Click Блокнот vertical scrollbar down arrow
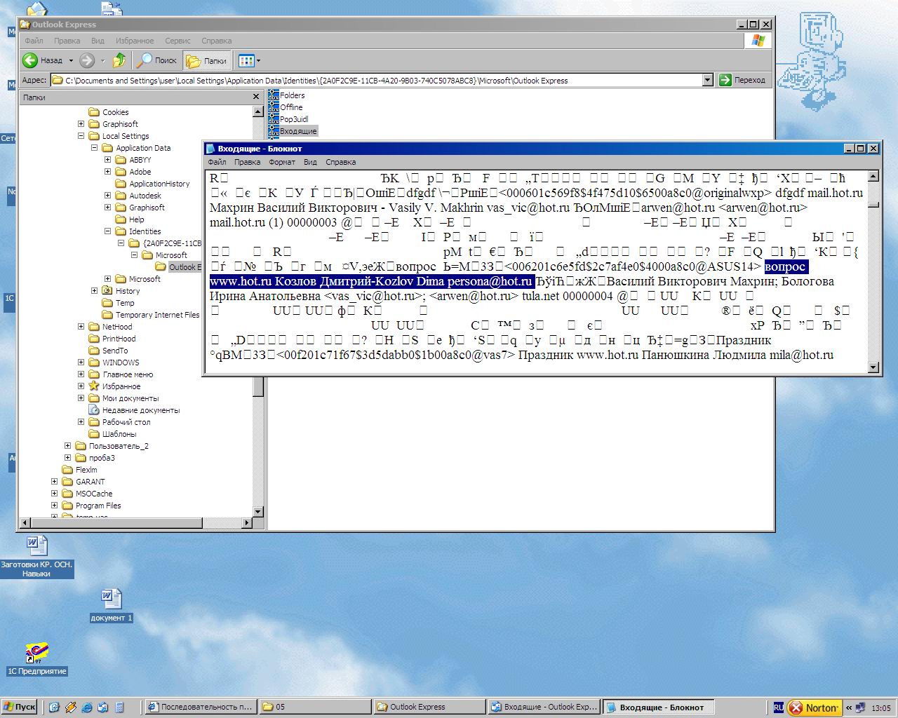Image resolution: width=898 pixels, height=718 pixels. pyautogui.click(x=873, y=367)
